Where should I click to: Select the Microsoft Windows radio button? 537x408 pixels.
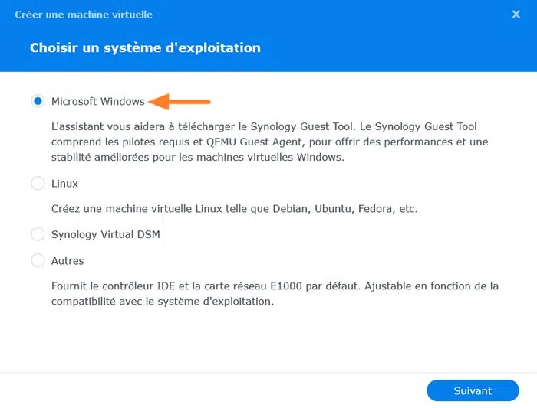(38, 101)
